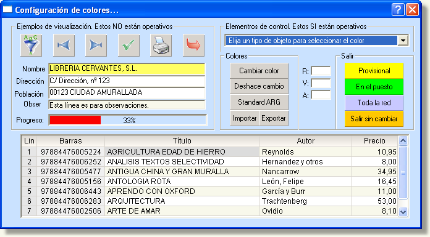Viewport: 430px width, 237px height.
Task: Click the printer icon button
Action: 161,45
